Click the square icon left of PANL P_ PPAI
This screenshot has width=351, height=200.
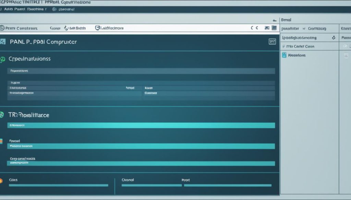coord(2,41)
